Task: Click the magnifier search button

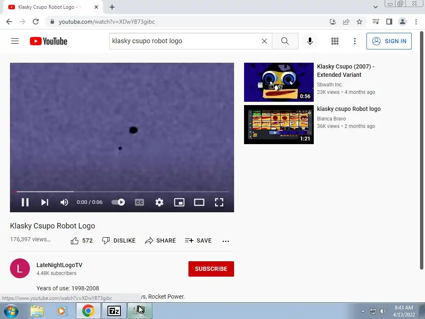Action: click(285, 41)
